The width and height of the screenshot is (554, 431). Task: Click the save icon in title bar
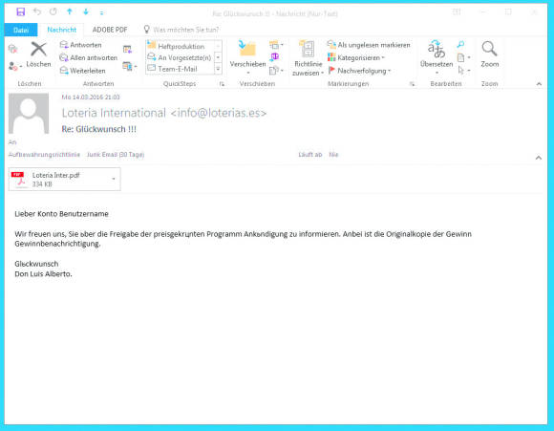coord(20,12)
